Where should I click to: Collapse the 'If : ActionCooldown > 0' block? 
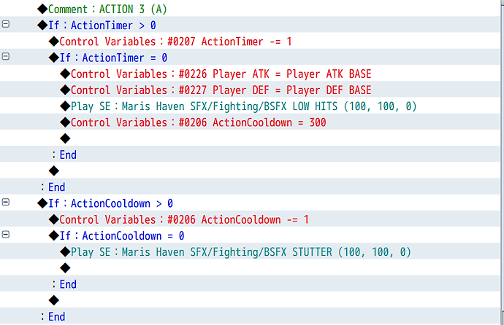[5, 202]
